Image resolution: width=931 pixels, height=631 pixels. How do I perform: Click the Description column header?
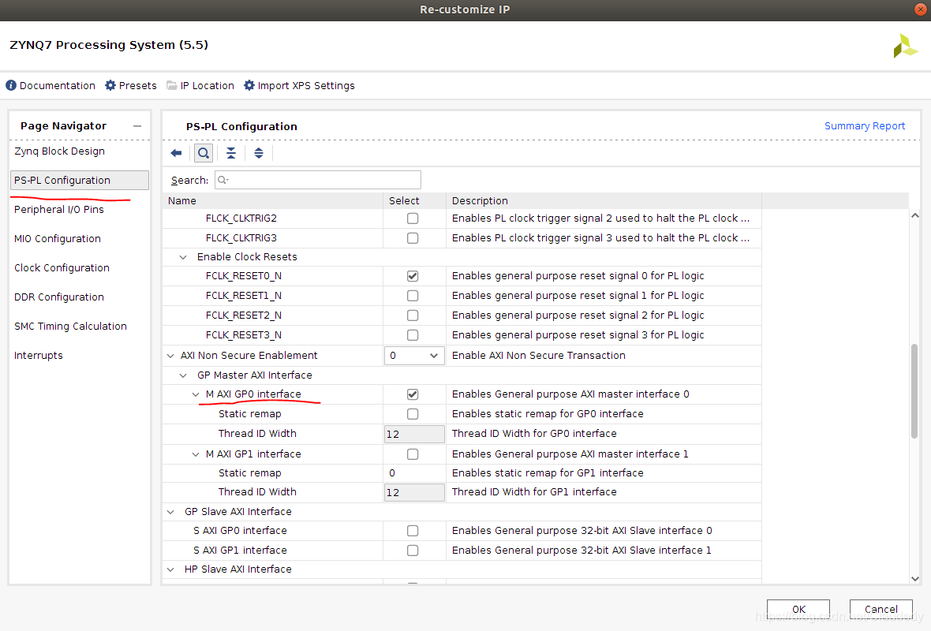pos(604,200)
